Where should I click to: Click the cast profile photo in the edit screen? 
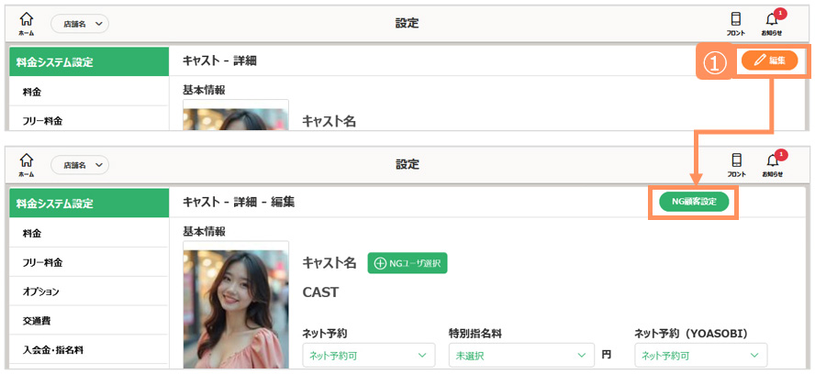pyautogui.click(x=235, y=307)
